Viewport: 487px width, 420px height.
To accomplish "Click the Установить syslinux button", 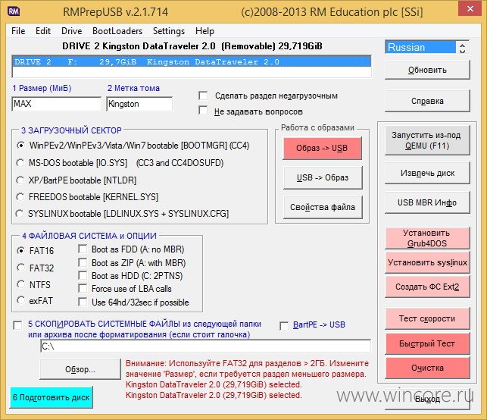I will coord(427,263).
